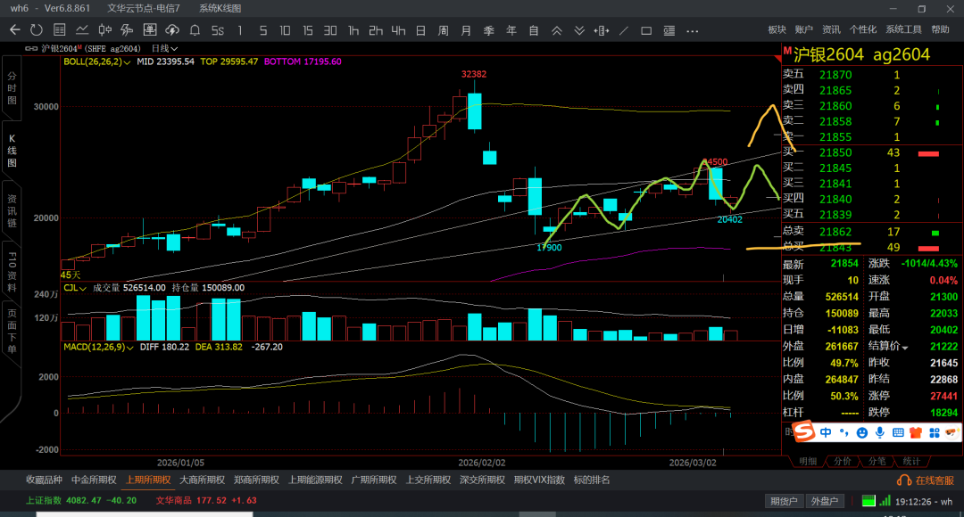Select the rectangle drawing tool
964x517 pixels.
646,29
